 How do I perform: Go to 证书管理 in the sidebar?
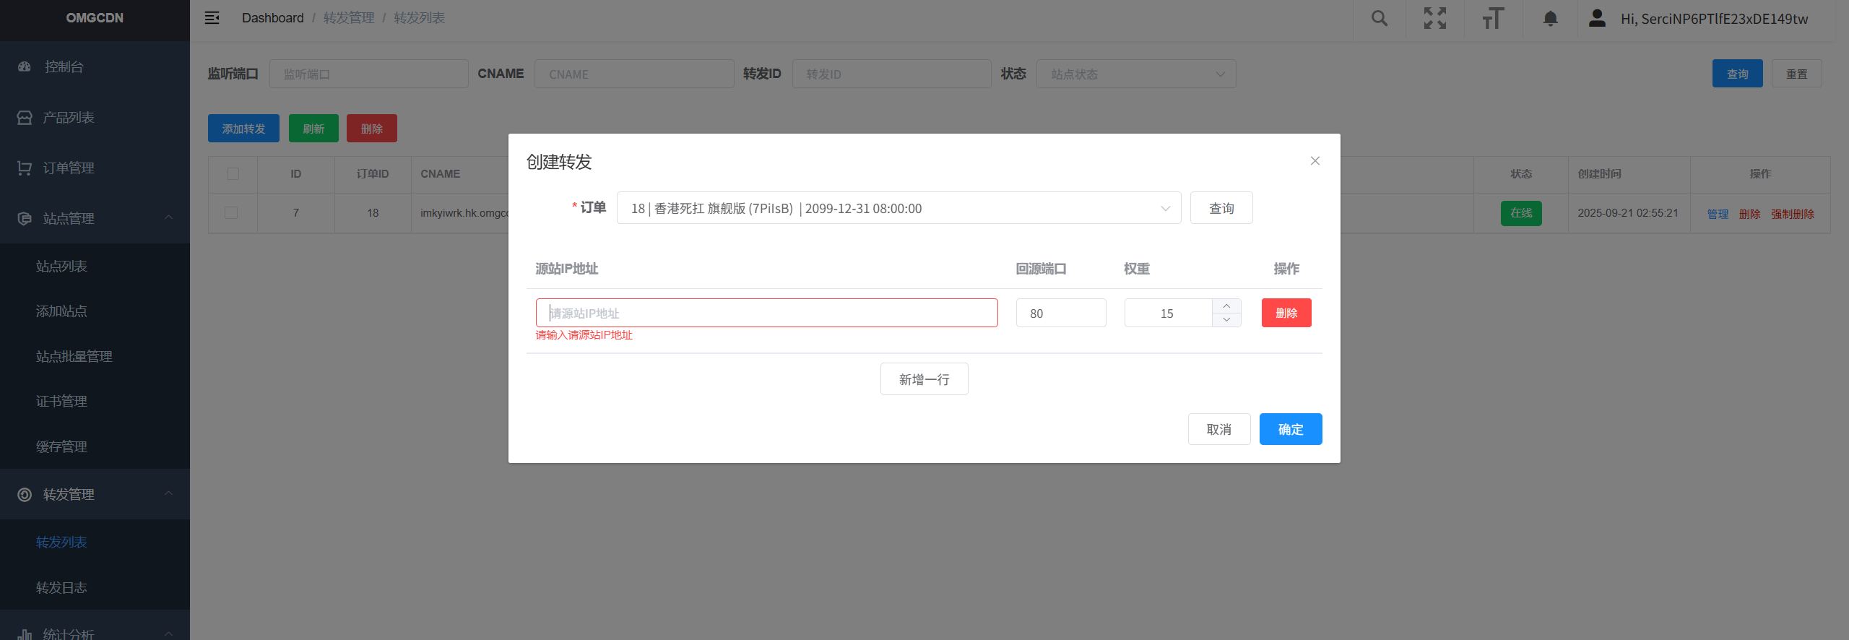(x=61, y=402)
